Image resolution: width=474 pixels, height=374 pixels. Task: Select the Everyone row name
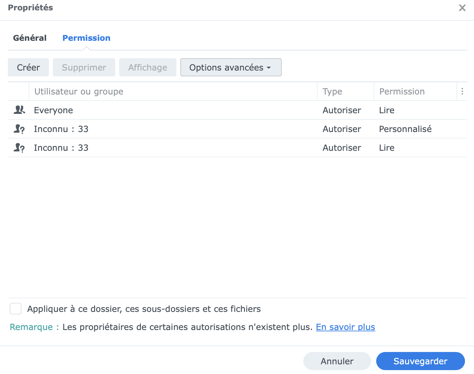click(x=53, y=110)
